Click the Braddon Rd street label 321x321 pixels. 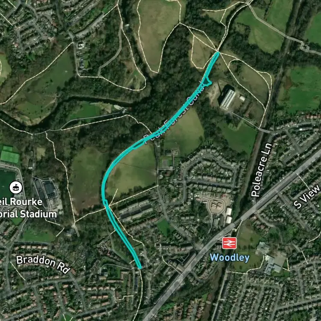coord(43,264)
